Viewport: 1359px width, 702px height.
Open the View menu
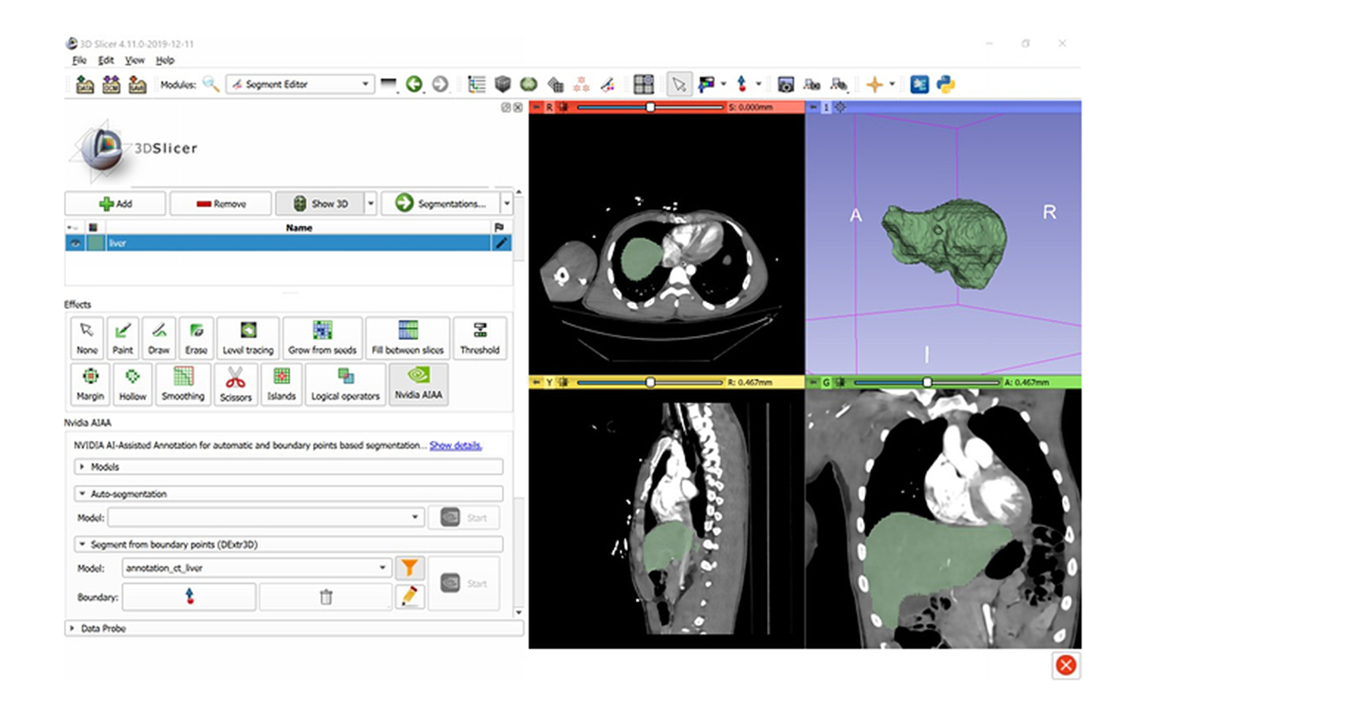point(135,61)
